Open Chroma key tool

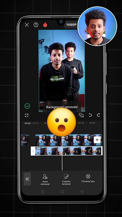coord(88,178)
